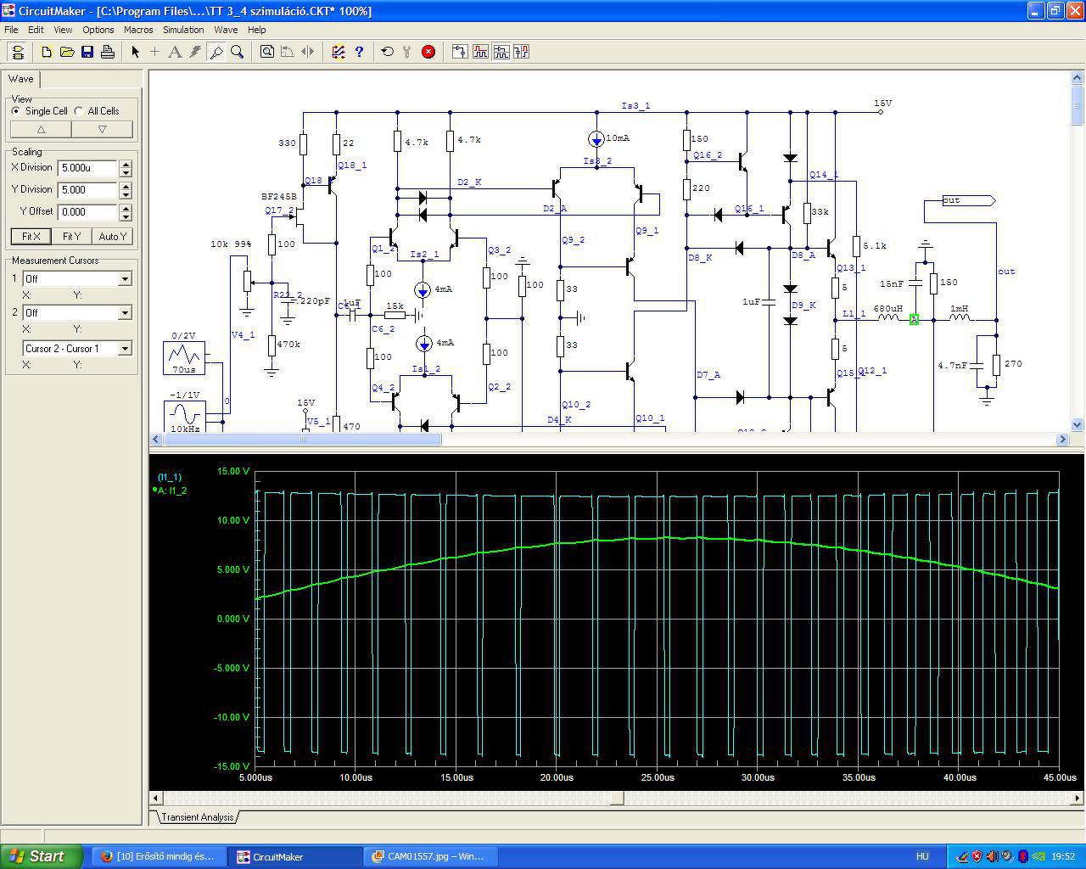1086x869 pixels.
Task: Click the Fit Y button
Action: [72, 237]
